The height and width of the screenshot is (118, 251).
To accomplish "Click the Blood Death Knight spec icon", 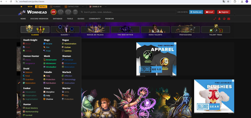I will [x=24, y=44].
